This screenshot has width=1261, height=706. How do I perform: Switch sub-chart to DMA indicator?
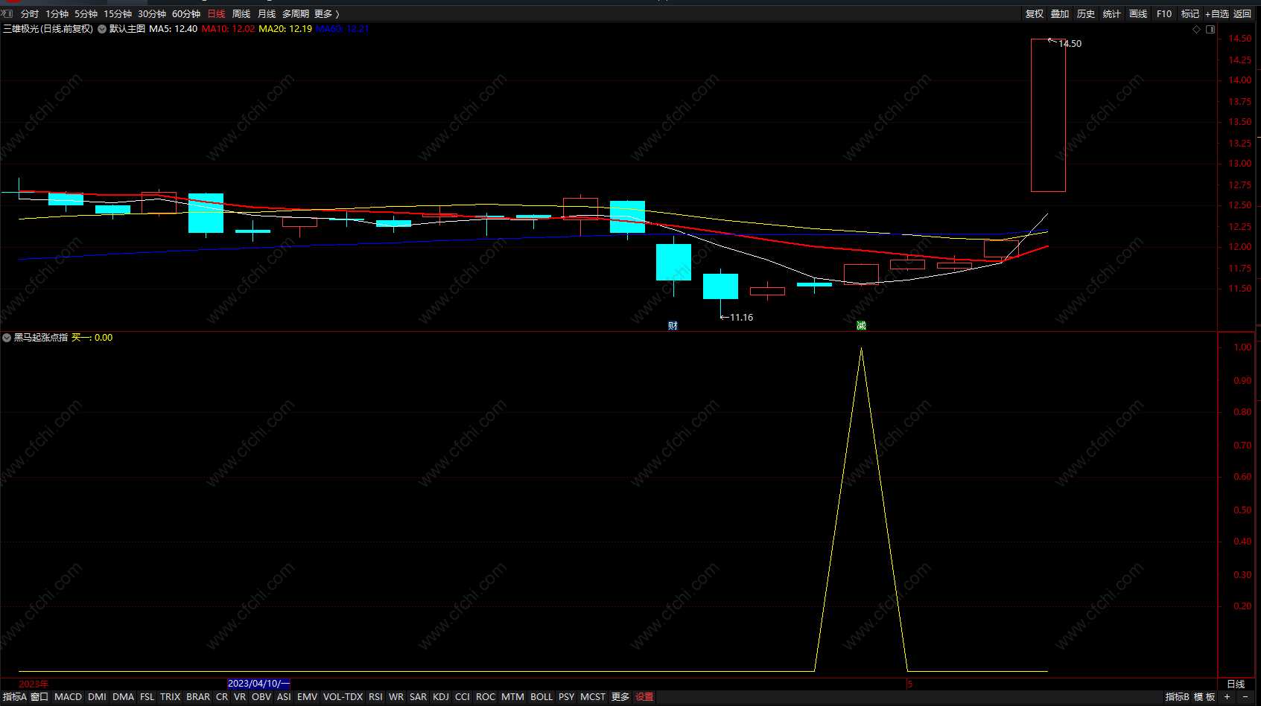pyautogui.click(x=123, y=697)
